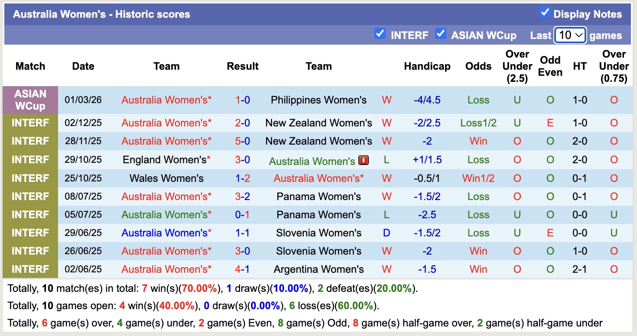Screen dimensions: 637x336
Task: Click the Loss1/2 odds in the New Zealand row
Action: (x=478, y=123)
